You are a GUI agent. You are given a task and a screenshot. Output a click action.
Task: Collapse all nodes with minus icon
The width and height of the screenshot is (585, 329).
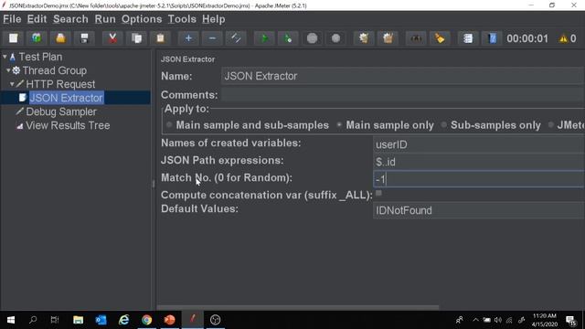(x=212, y=38)
